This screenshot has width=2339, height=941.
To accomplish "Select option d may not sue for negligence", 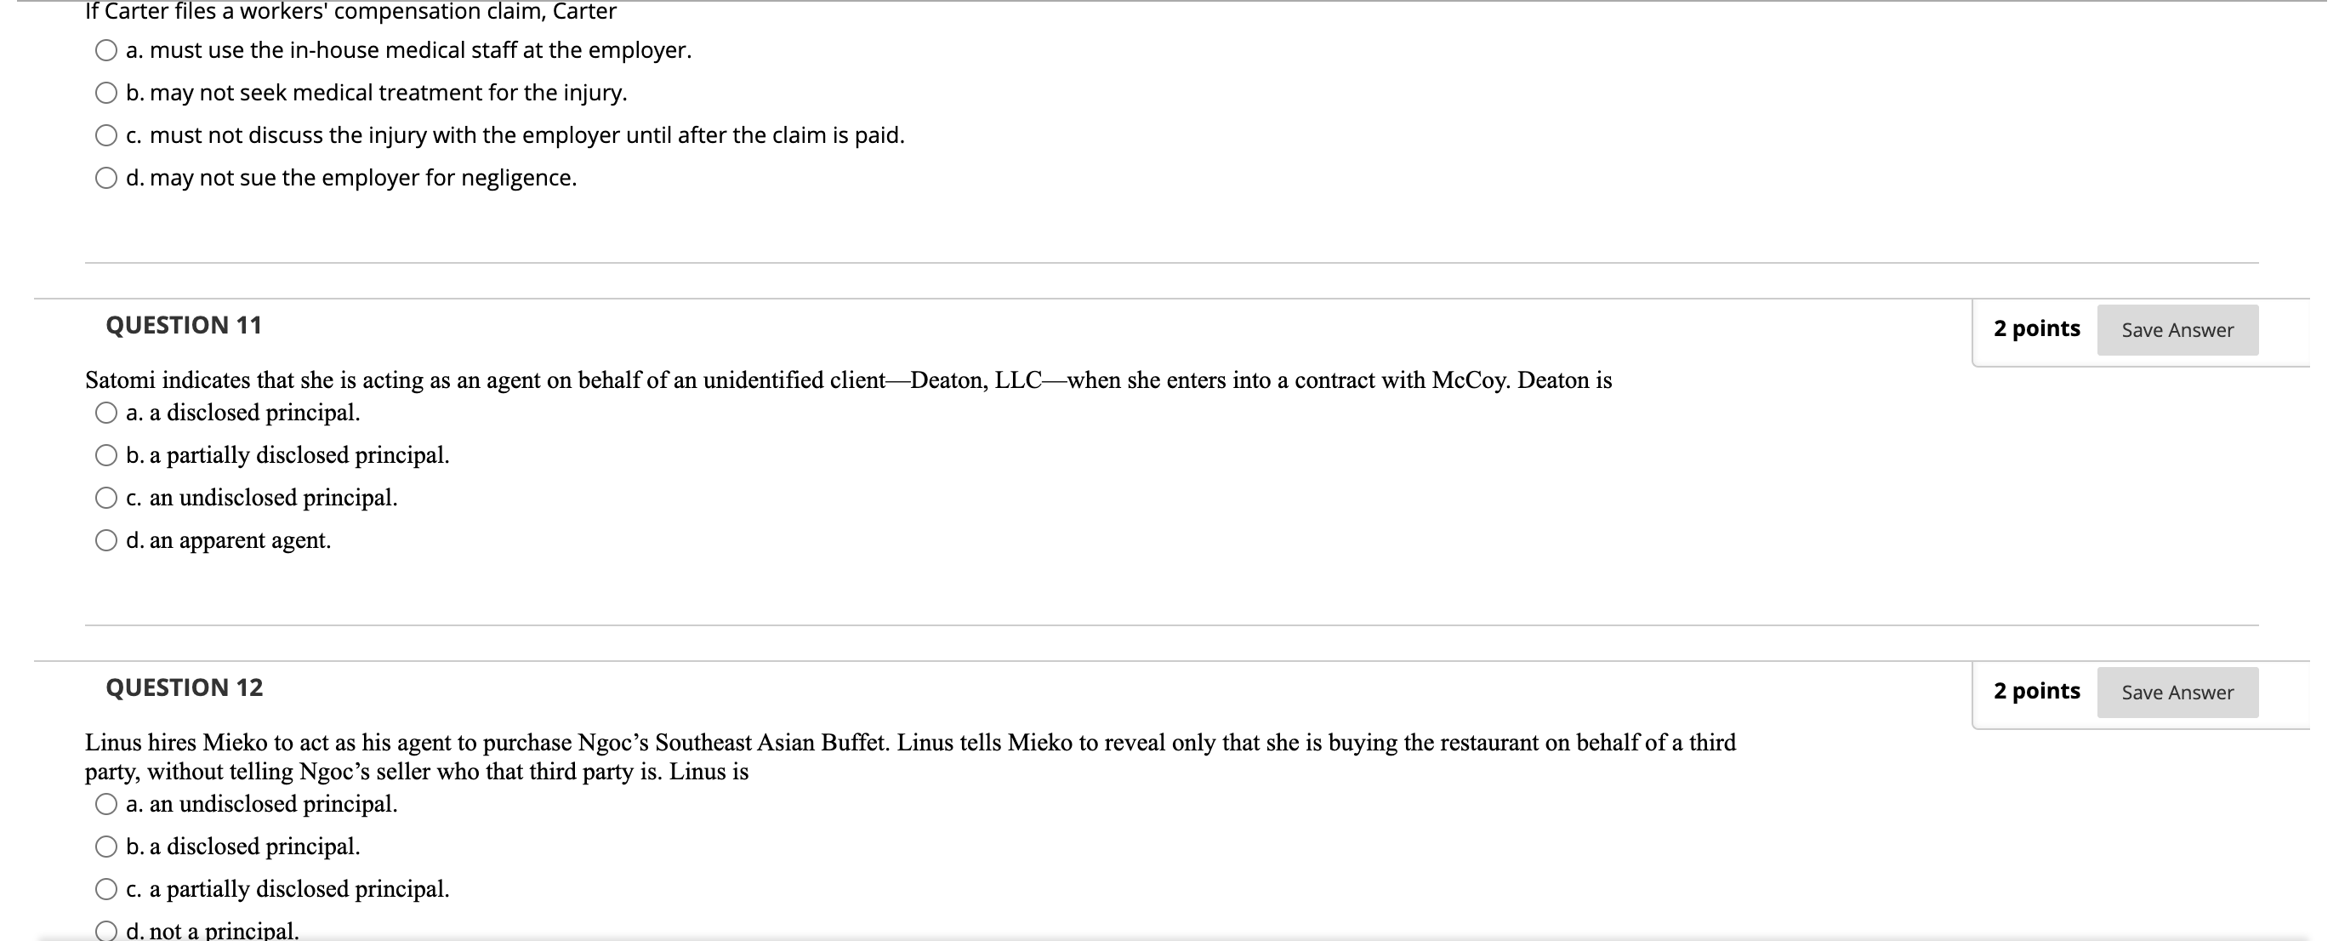I will (x=106, y=176).
